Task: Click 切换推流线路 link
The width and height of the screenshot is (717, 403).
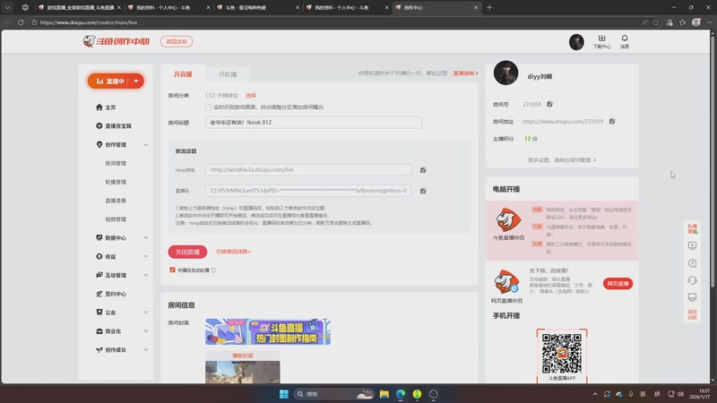Action: pyautogui.click(x=233, y=252)
